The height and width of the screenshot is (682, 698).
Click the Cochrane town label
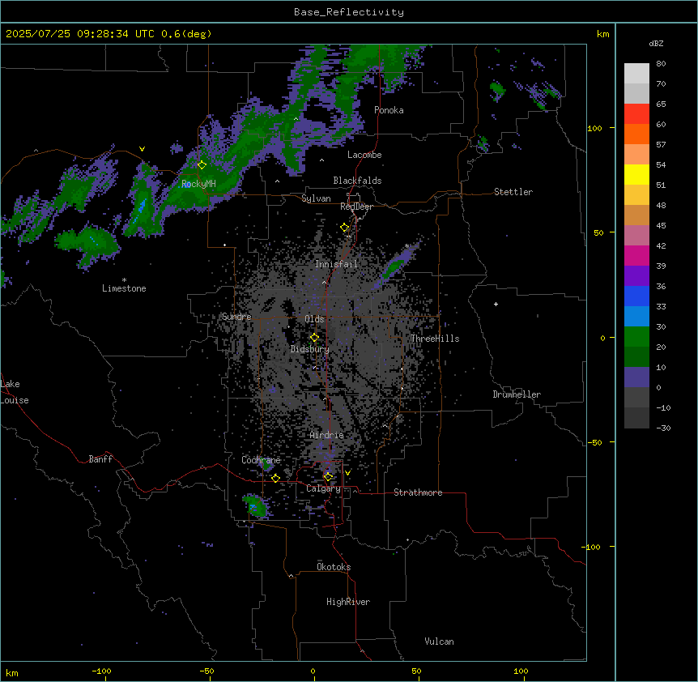261,460
